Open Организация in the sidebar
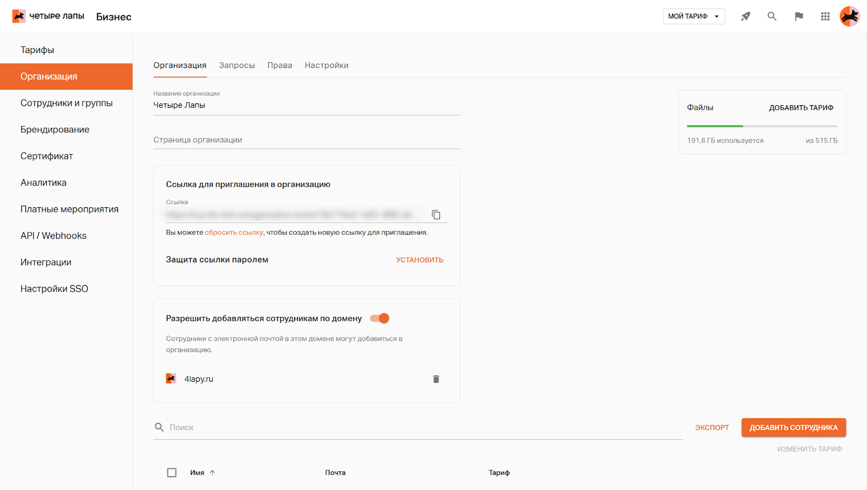This screenshot has width=867, height=490. (x=67, y=77)
